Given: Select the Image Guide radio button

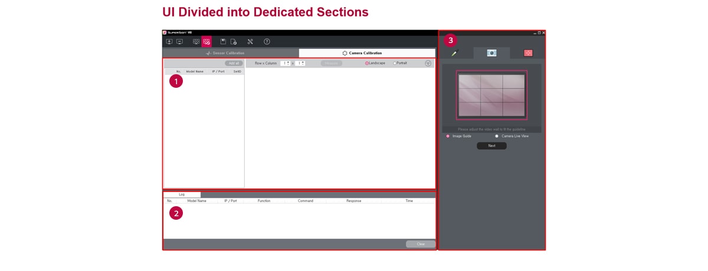Looking at the screenshot, I should 448,136.
